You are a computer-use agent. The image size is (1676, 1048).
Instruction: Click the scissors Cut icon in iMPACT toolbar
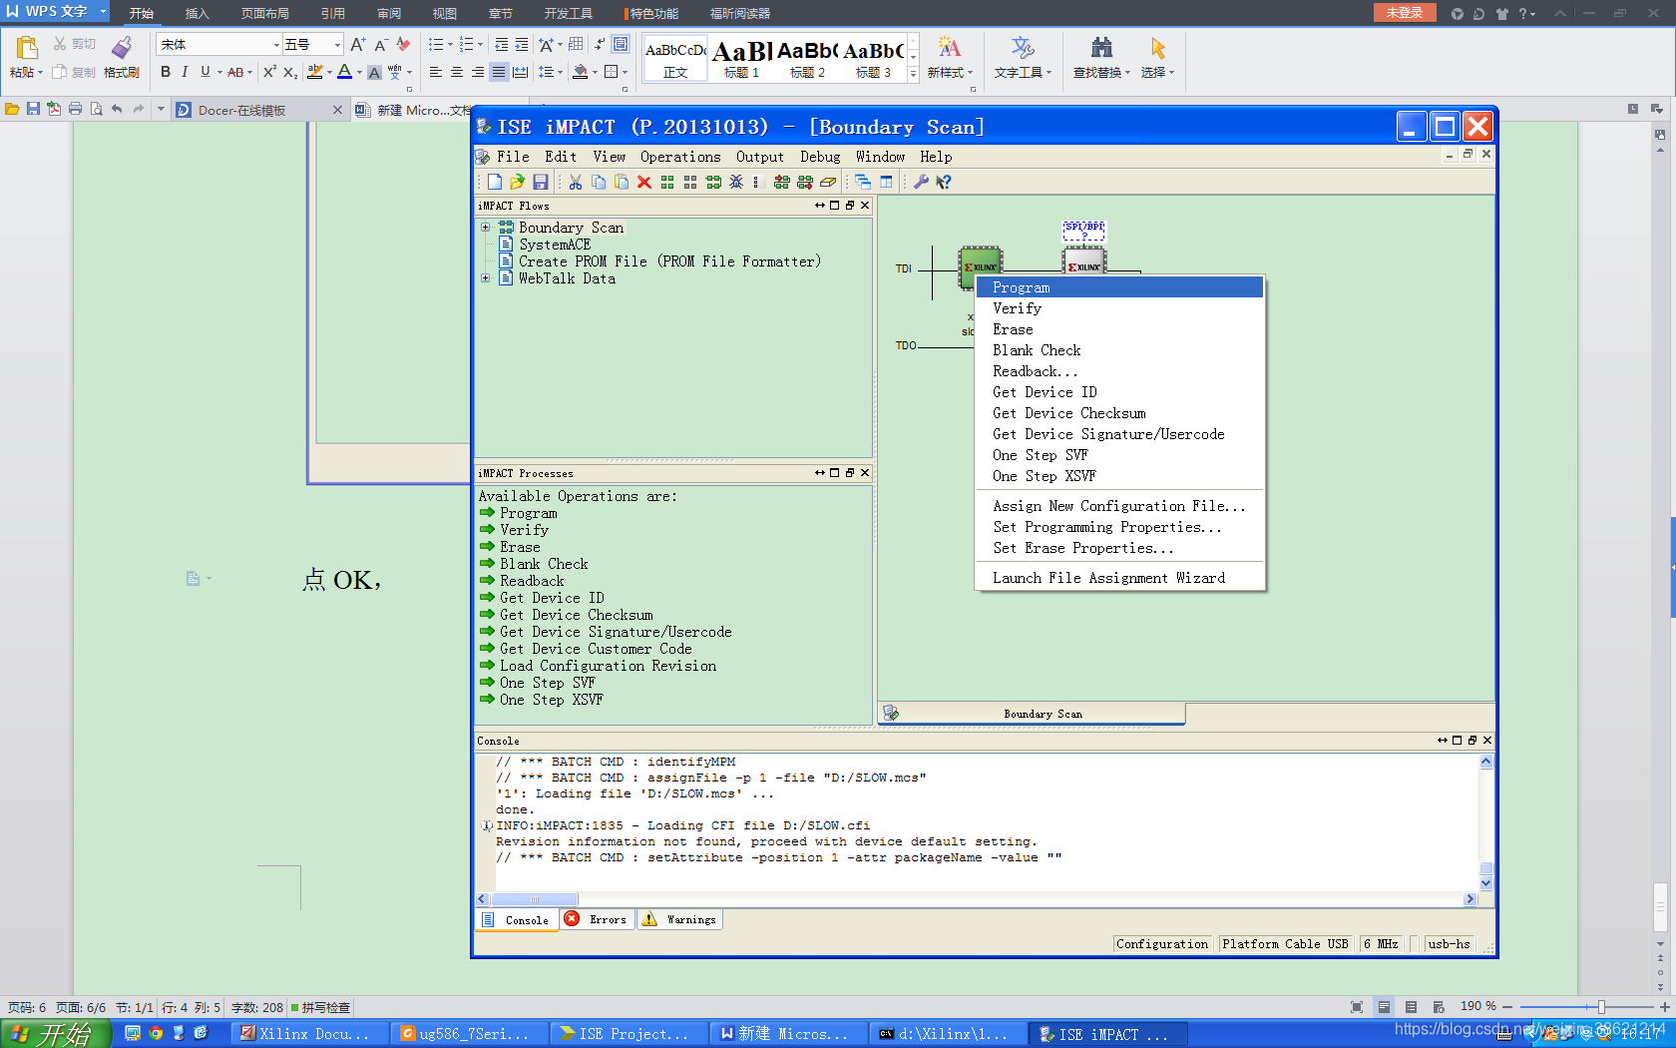tap(576, 182)
